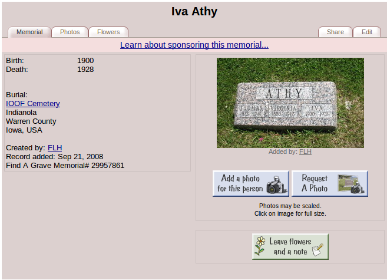Viewport: 387px width, 280px height.
Task: Open the Athy gravestone photo at full size
Action: [290, 103]
